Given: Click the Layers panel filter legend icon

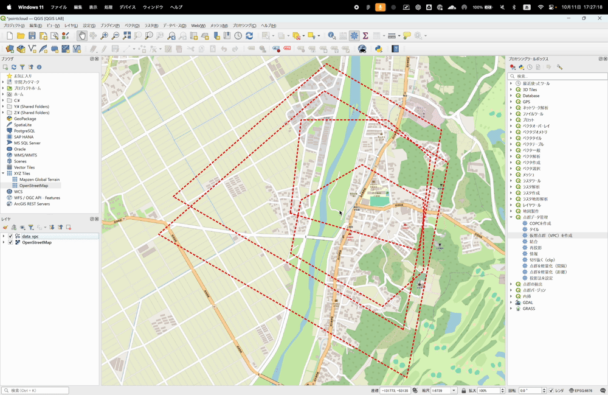Looking at the screenshot, I should point(31,228).
